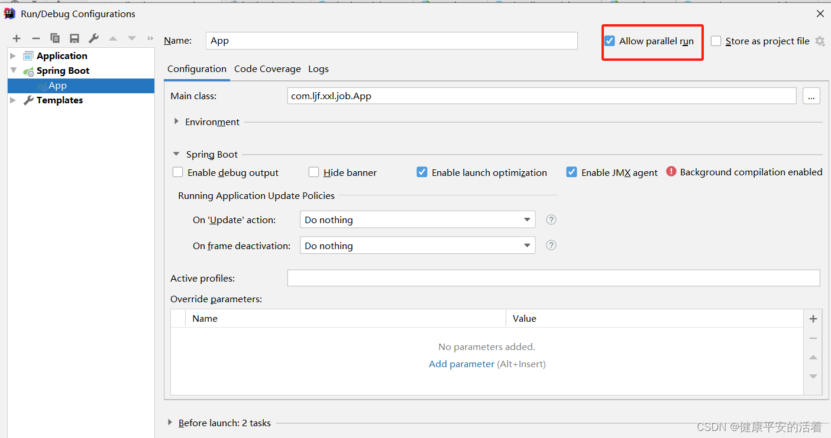The image size is (831, 438).
Task: Click the Background compilation enabled text
Action: (751, 172)
